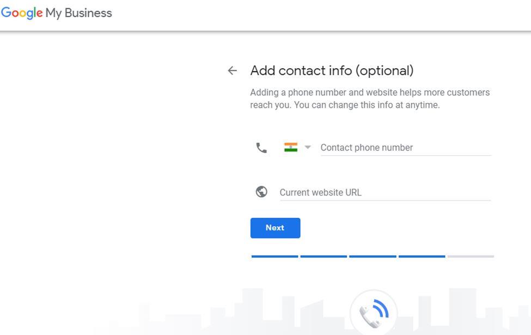Click the grey unfilled progress segment
The width and height of the screenshot is (531, 335).
coord(471,256)
